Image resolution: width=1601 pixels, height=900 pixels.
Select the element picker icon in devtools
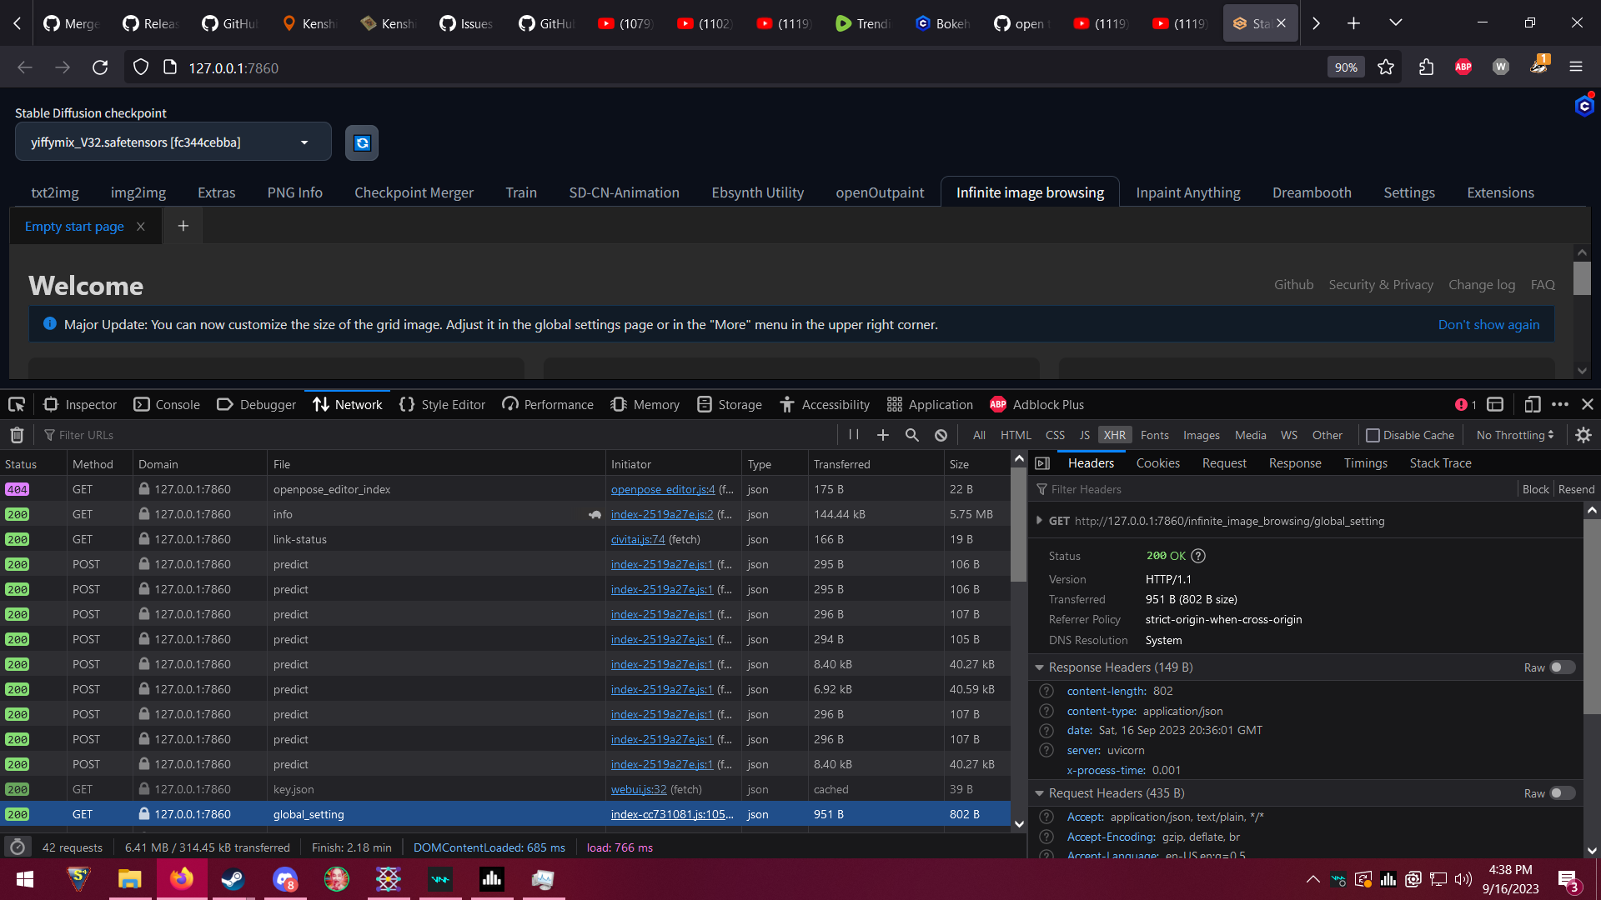(x=17, y=404)
